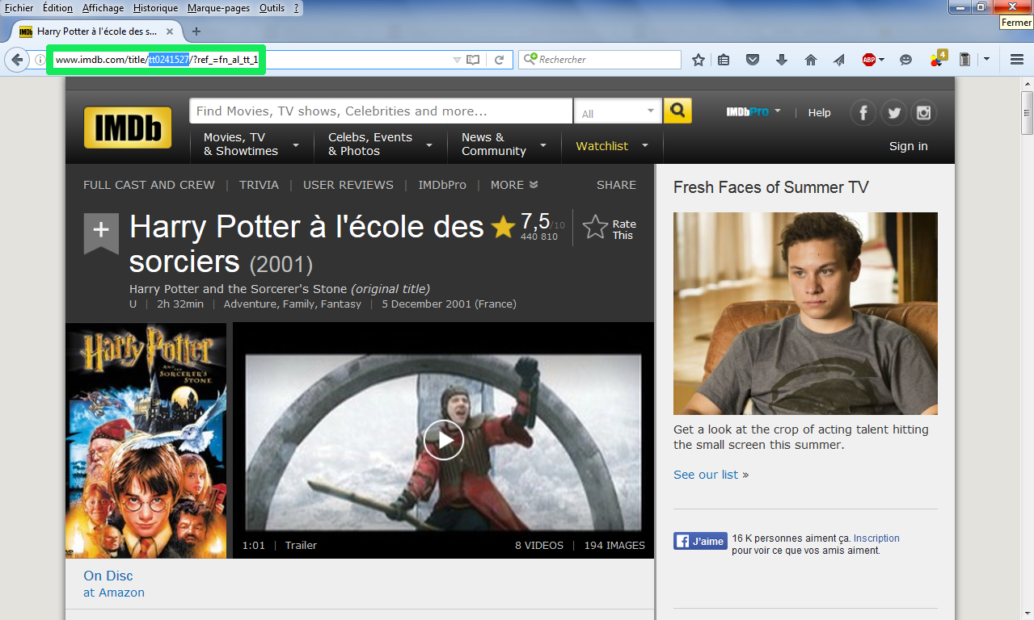Screen dimensions: 1034x620
Task: Click the Facebook Inscription link
Action: point(876,538)
